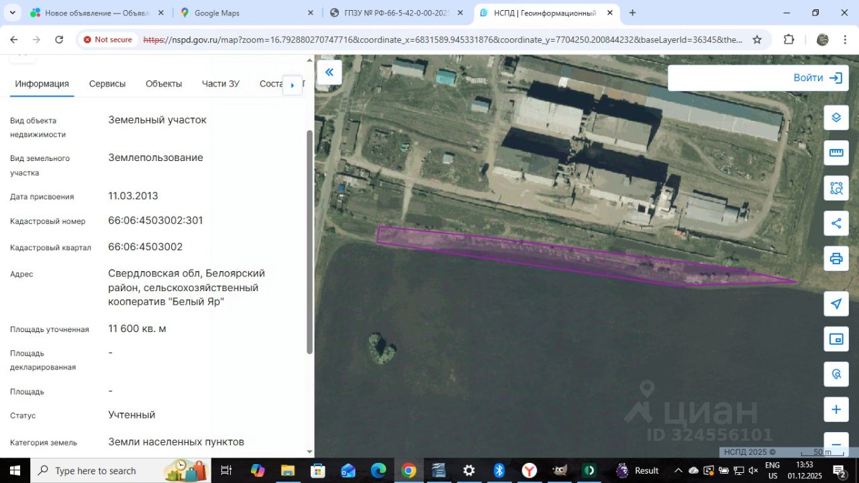Viewport: 859px width, 483px height.
Task: Open the muted volume tray icon
Action: point(753,470)
